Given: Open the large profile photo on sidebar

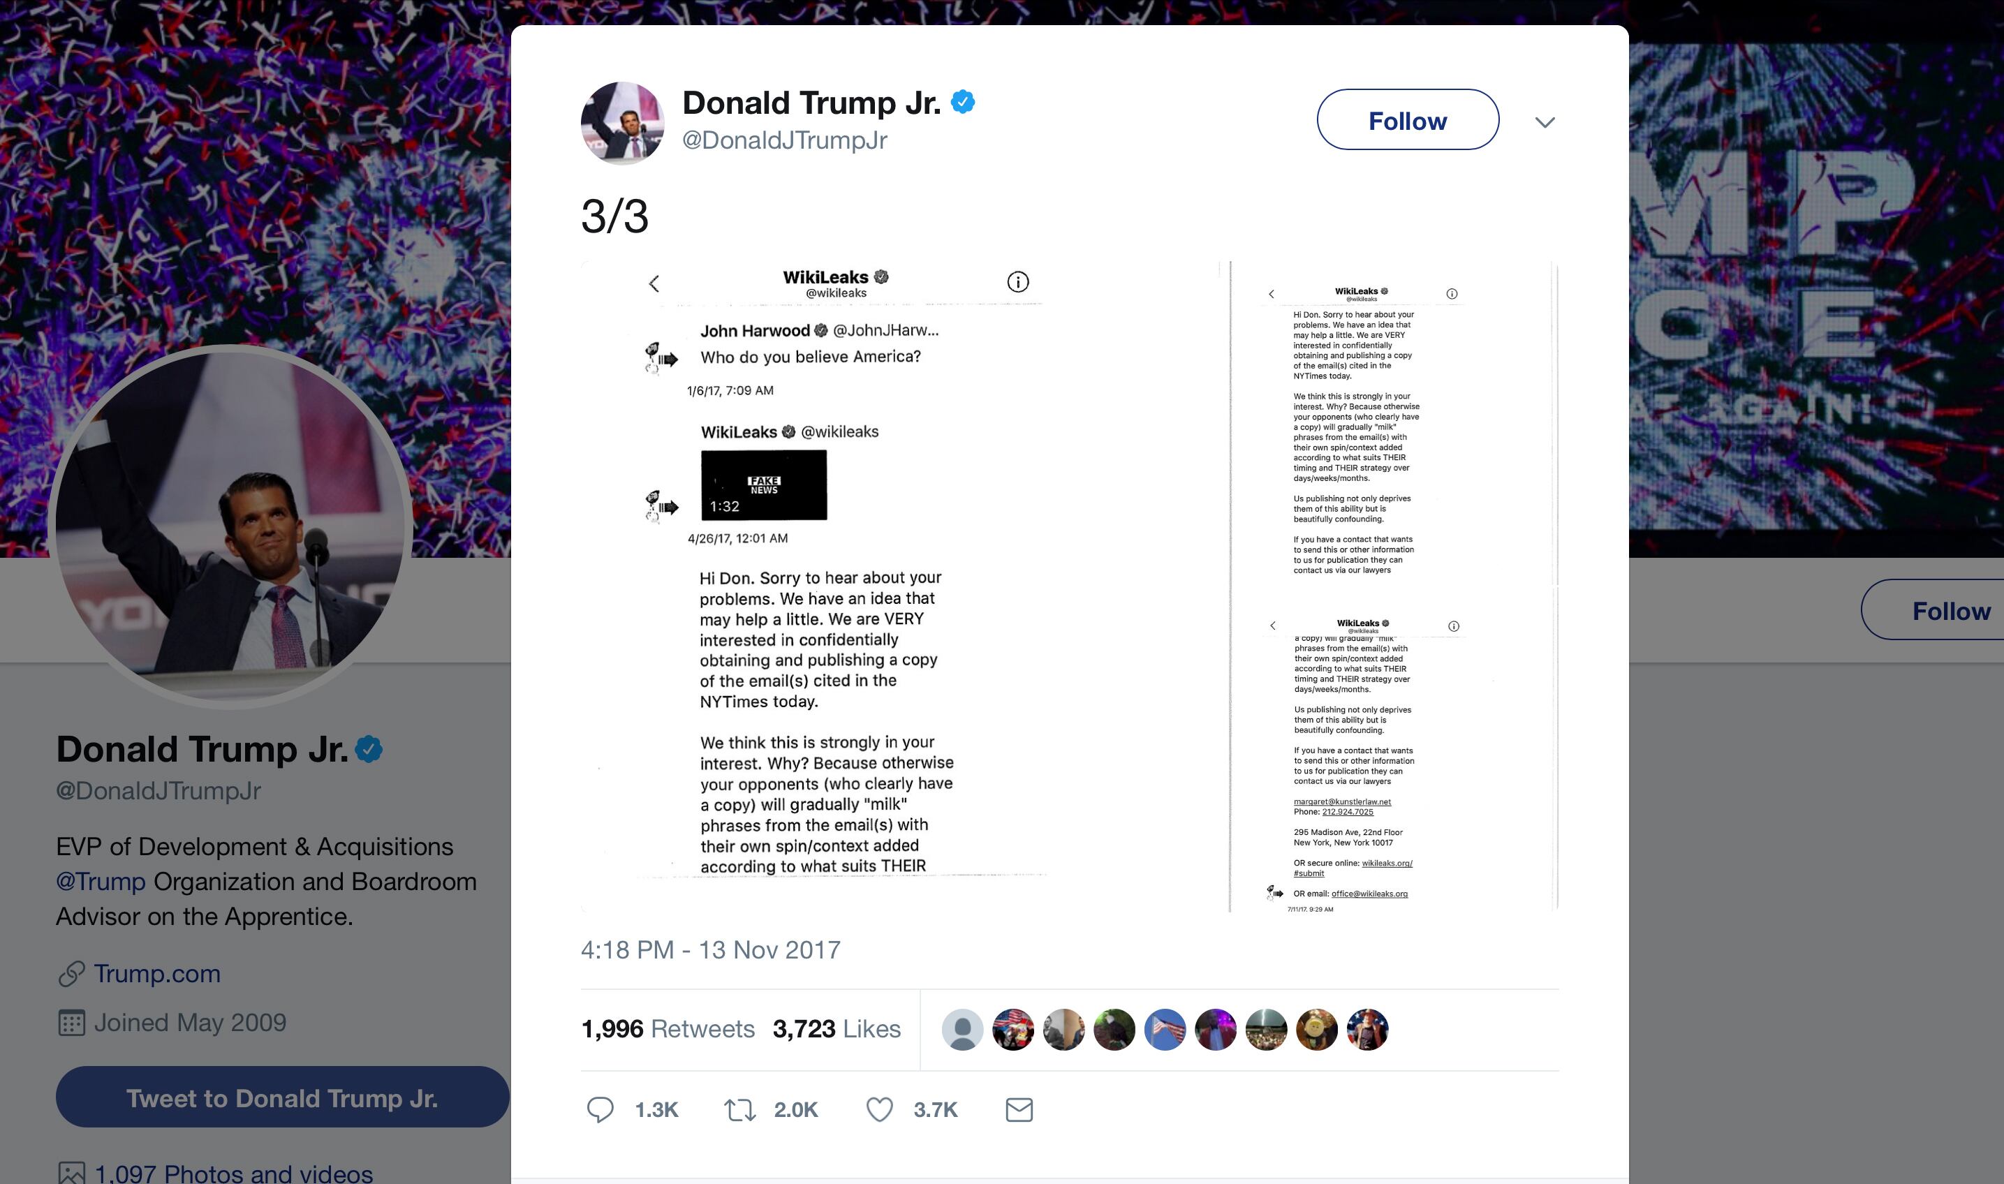Looking at the screenshot, I should pos(230,527).
